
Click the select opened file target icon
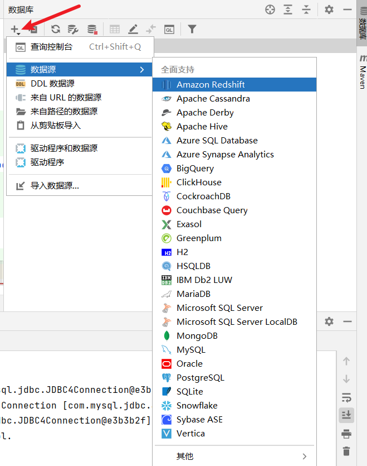tap(270, 9)
